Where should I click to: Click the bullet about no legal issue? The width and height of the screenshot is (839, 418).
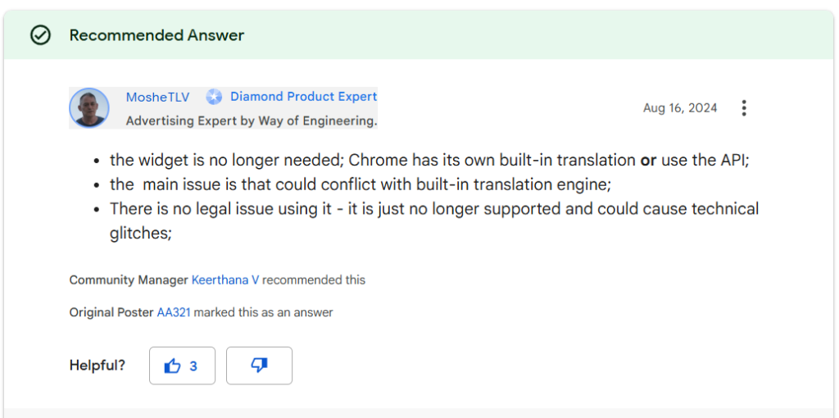click(x=434, y=209)
